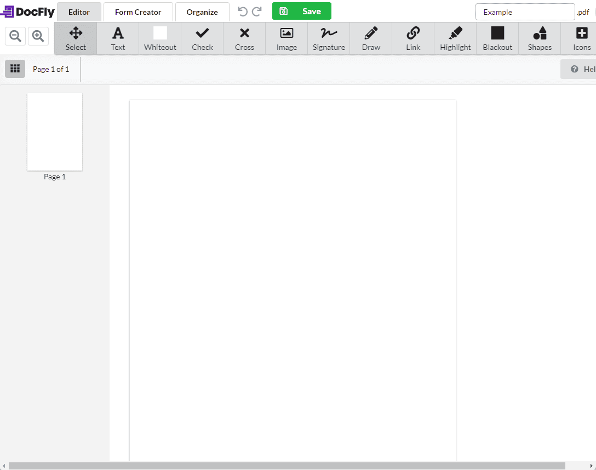Click the Example filename field
The height and width of the screenshot is (470, 596).
(x=525, y=12)
